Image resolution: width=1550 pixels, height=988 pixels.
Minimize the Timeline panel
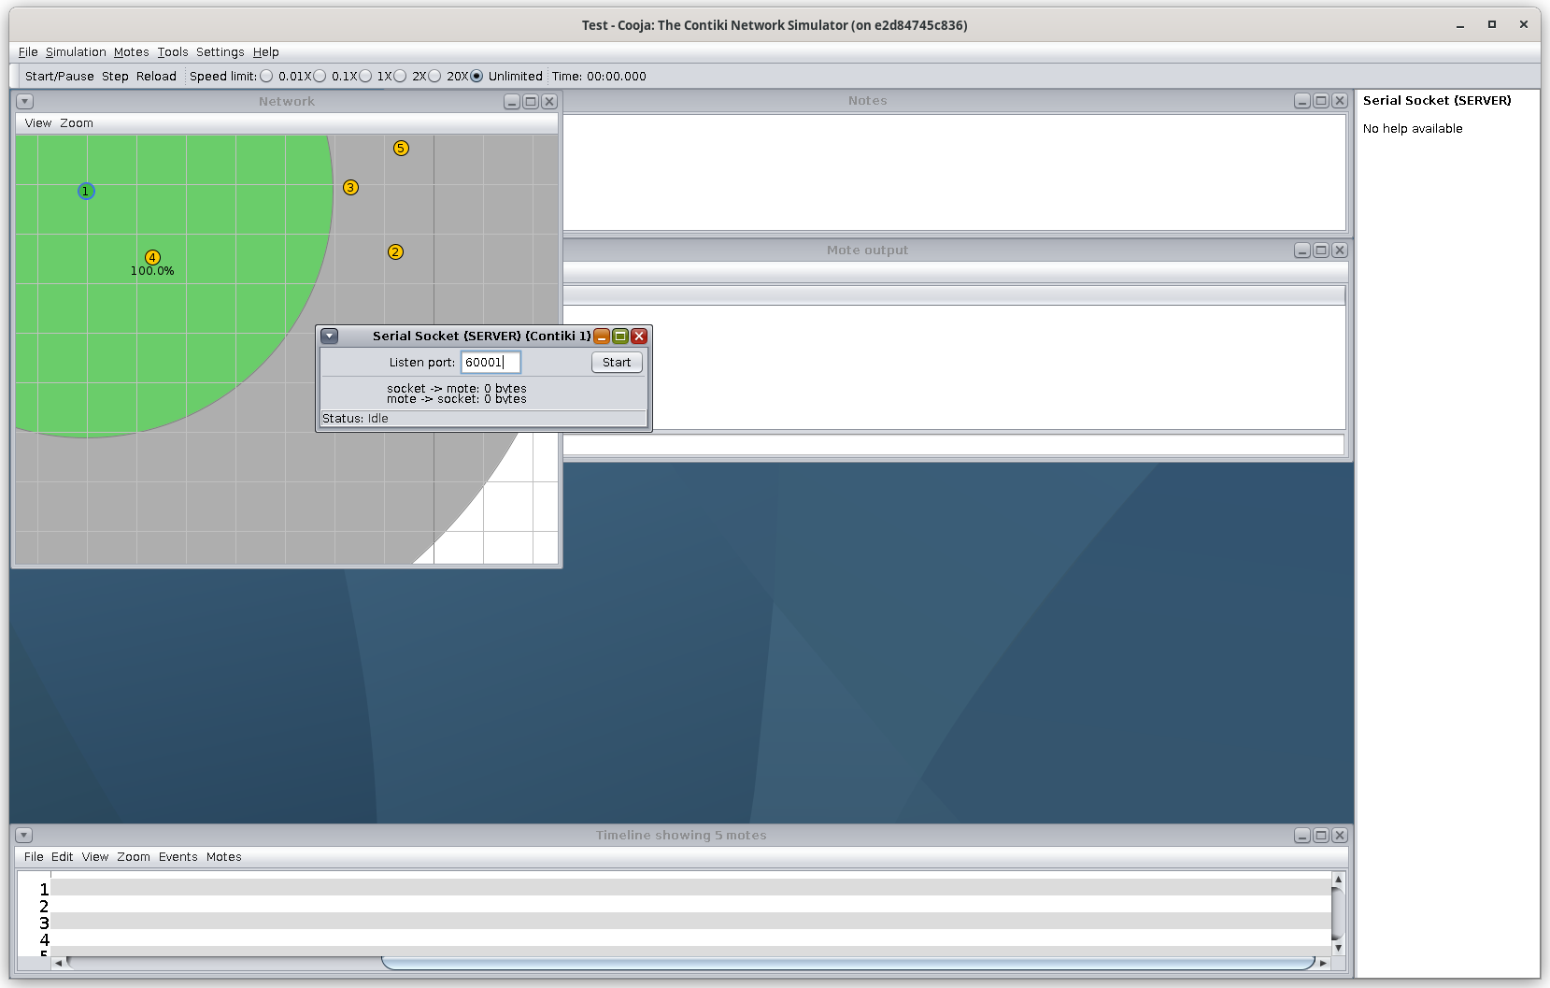[1302, 835]
